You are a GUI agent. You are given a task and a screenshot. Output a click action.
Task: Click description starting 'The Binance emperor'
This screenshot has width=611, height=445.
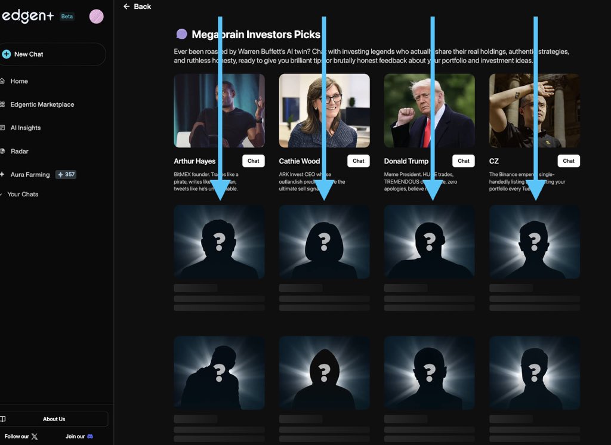tap(527, 181)
